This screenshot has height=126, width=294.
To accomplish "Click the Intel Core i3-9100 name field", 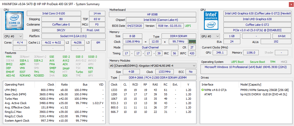I will (54, 13).
